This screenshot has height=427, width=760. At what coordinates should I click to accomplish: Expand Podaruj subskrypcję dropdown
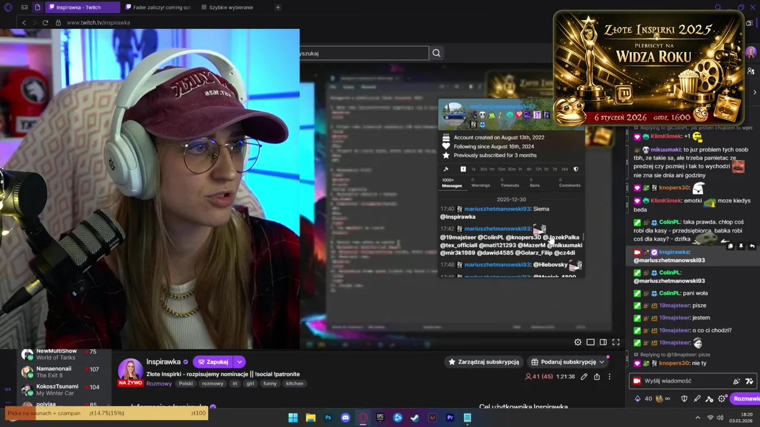(x=601, y=362)
